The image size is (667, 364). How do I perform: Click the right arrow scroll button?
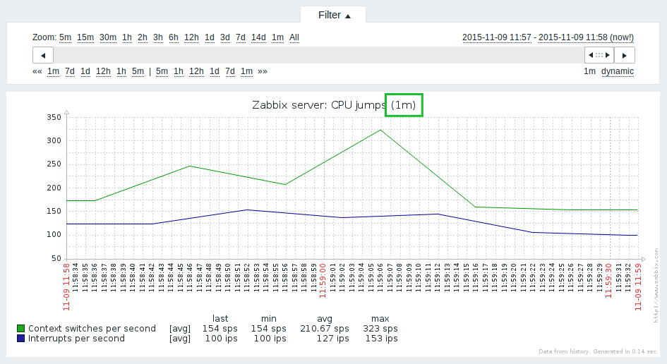(625, 55)
